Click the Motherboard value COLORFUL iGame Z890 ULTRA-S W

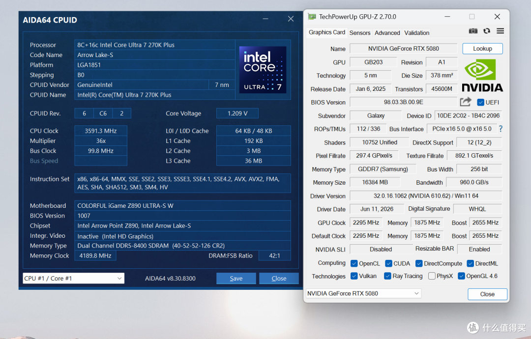(x=182, y=205)
